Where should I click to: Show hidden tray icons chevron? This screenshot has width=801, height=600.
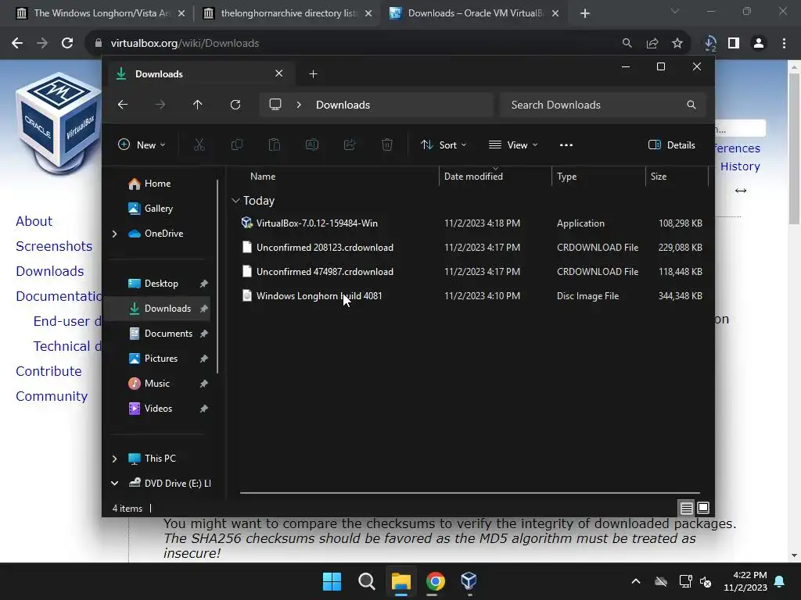[x=635, y=581]
